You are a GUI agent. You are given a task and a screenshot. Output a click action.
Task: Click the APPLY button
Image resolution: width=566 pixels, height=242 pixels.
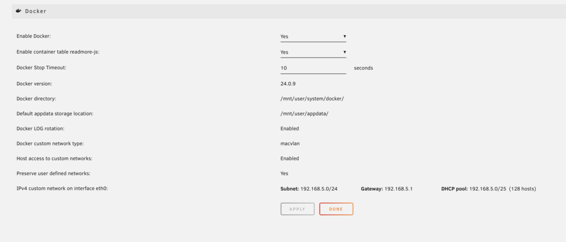point(298,209)
